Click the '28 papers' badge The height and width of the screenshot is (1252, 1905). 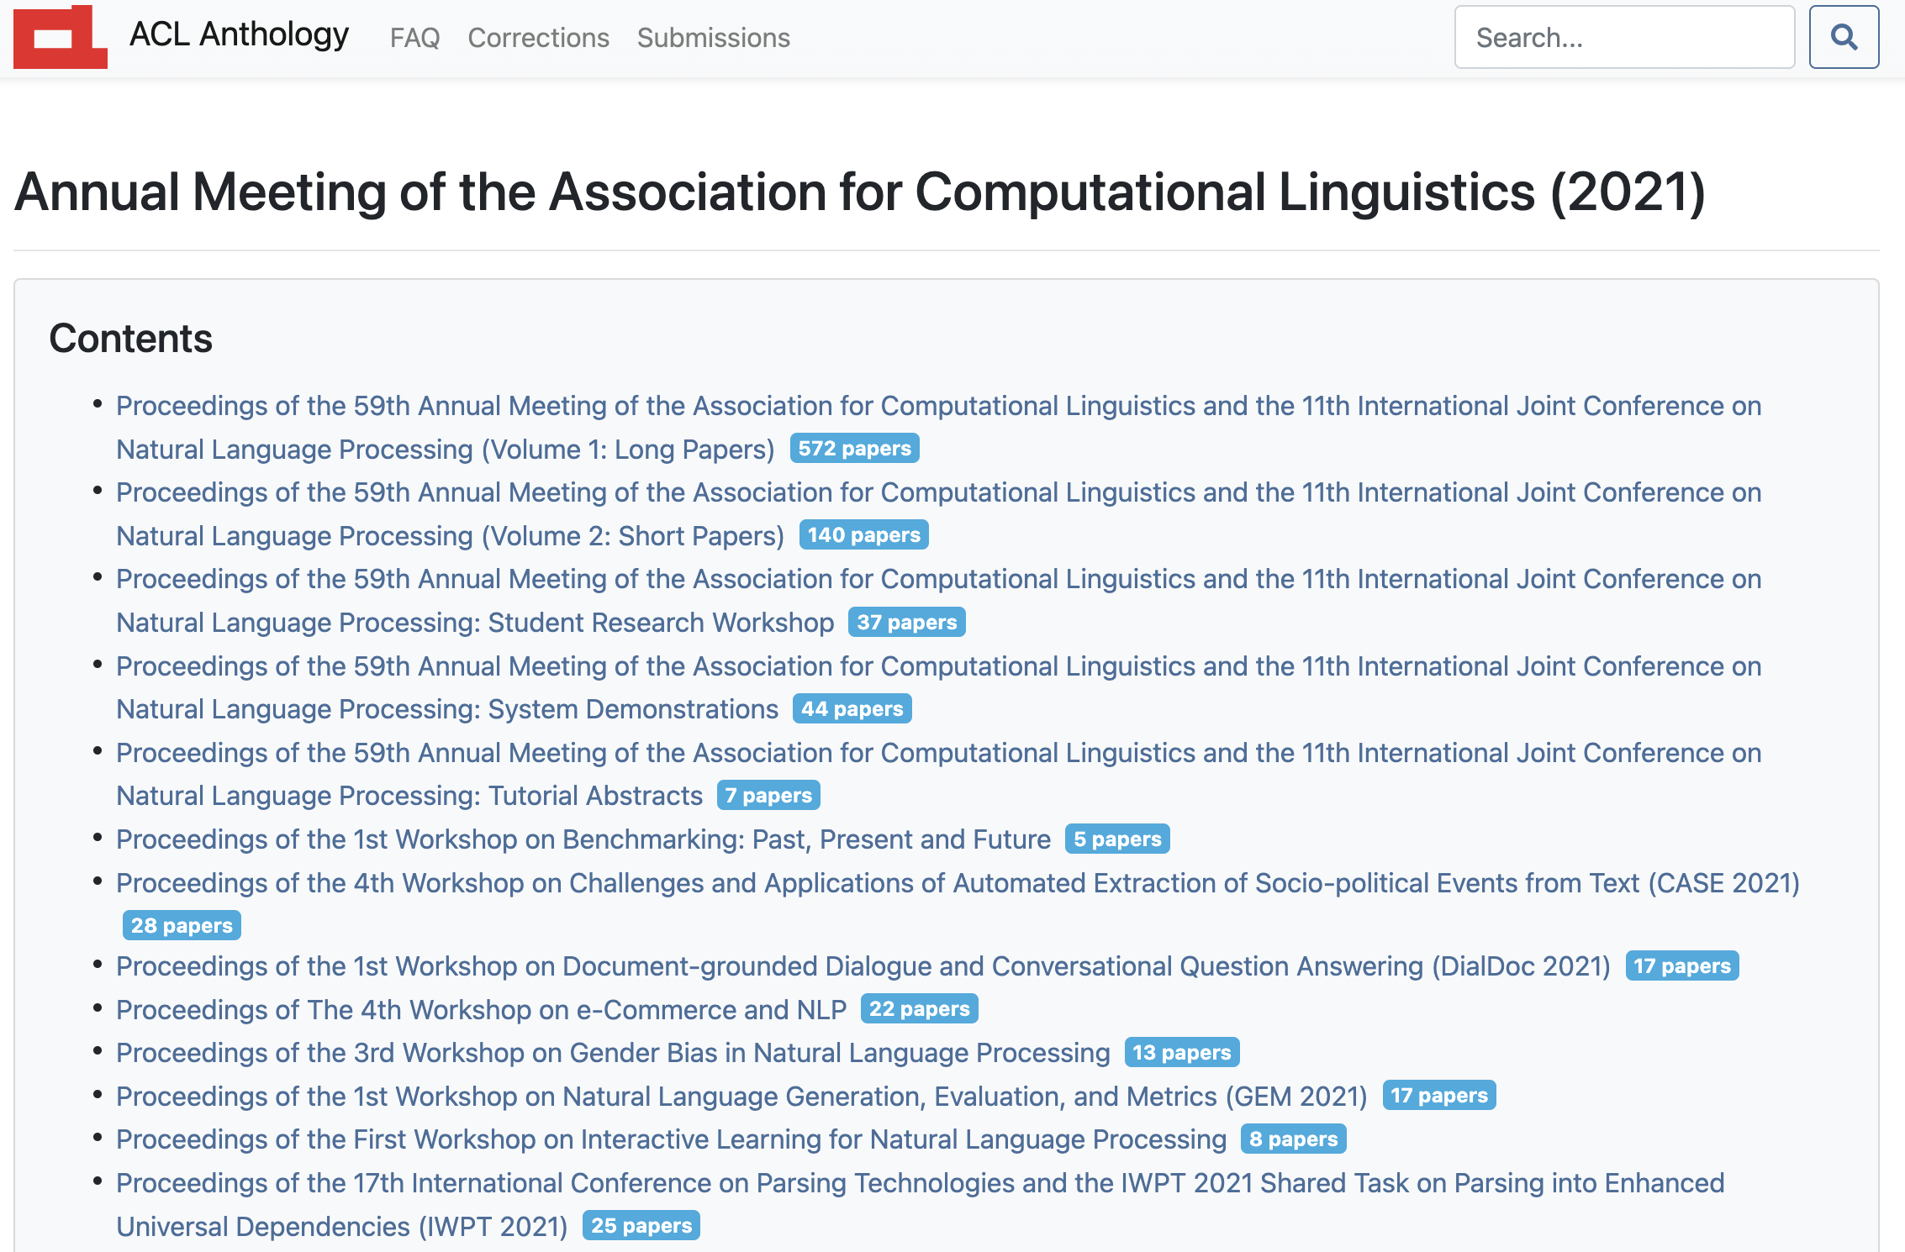click(182, 926)
